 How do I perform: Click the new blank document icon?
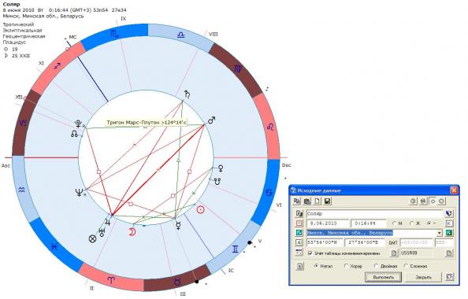(x=317, y=201)
